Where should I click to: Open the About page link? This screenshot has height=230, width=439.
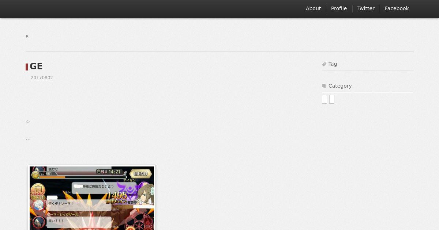313,8
